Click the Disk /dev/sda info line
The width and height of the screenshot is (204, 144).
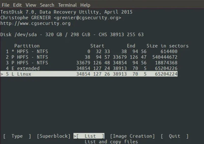click(x=72, y=34)
